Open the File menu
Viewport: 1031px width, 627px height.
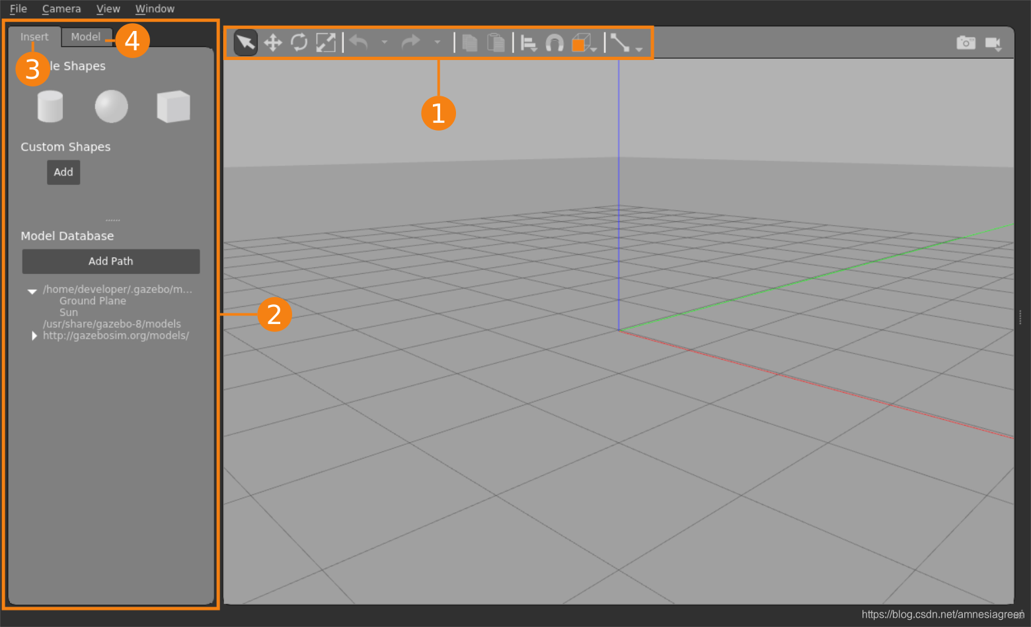pyautogui.click(x=19, y=9)
